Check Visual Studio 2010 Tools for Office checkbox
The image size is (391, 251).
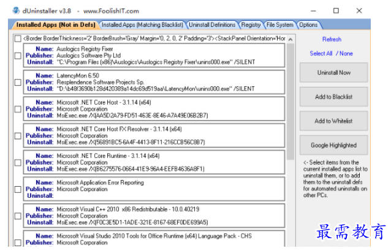click(x=18, y=242)
